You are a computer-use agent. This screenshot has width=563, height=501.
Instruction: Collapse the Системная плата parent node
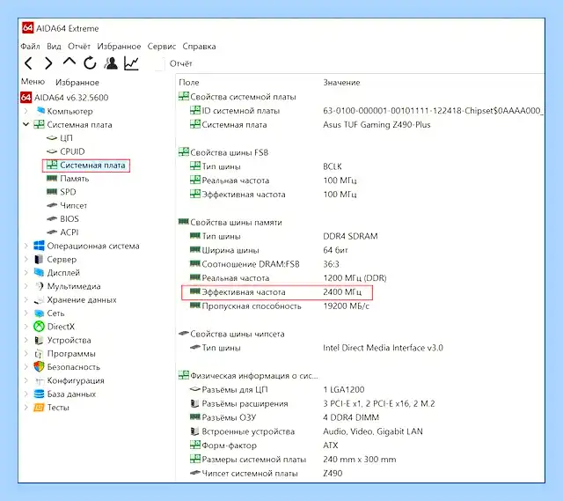[x=26, y=124]
